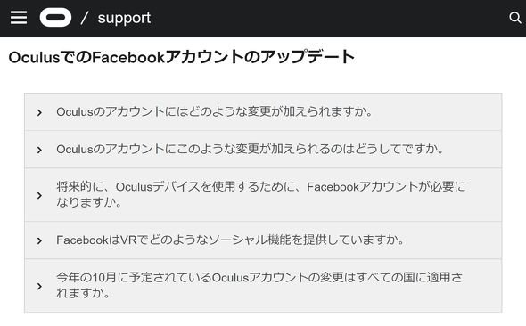Viewport: 526px width, 326px height.
Task: Click page heading OculusでのFacebookアカウントのアップデート
Action: pos(182,57)
